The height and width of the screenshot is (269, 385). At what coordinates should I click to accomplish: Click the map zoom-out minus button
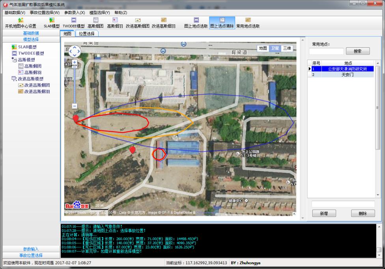click(75, 106)
